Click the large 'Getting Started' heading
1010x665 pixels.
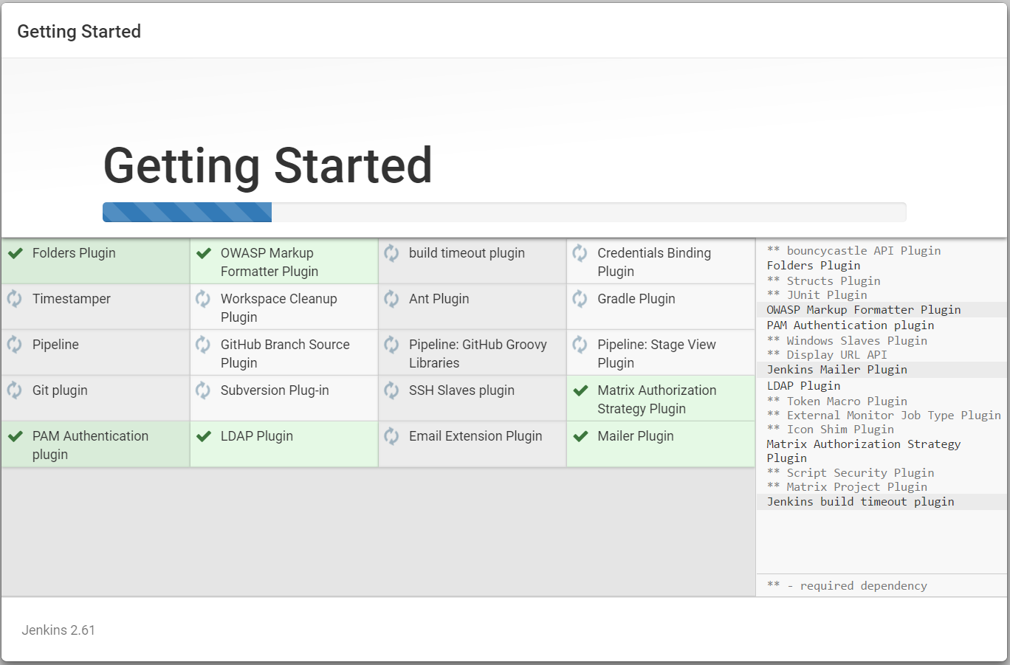[x=267, y=165]
